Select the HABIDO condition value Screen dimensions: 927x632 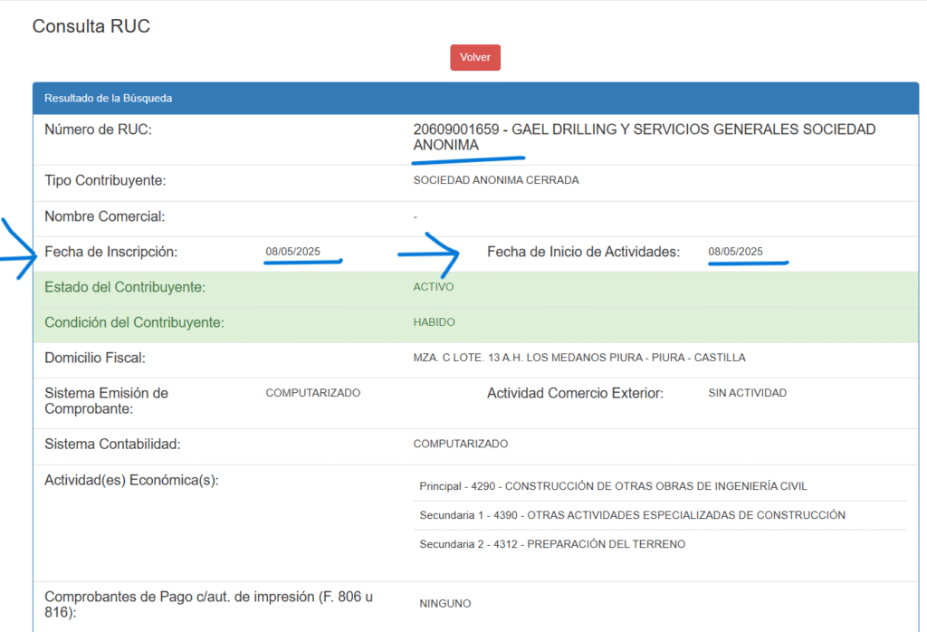pos(434,322)
